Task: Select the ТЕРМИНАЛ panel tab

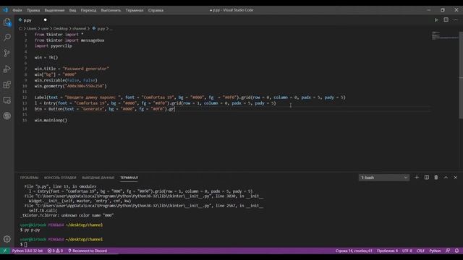Action: click(129, 178)
